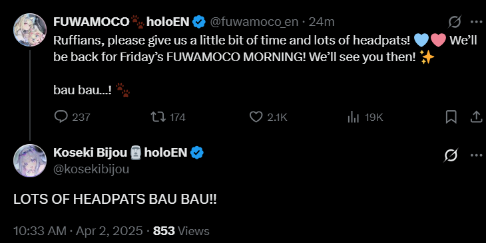Open FUWAMOCO profile picture

pyautogui.click(x=30, y=30)
